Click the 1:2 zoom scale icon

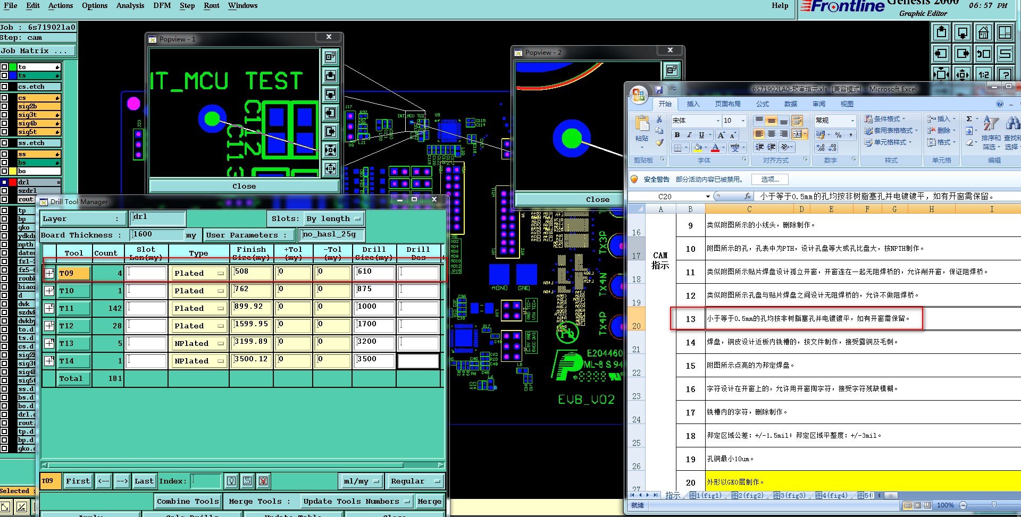tap(984, 74)
